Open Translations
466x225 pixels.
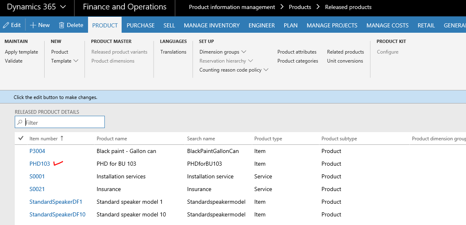pos(173,52)
